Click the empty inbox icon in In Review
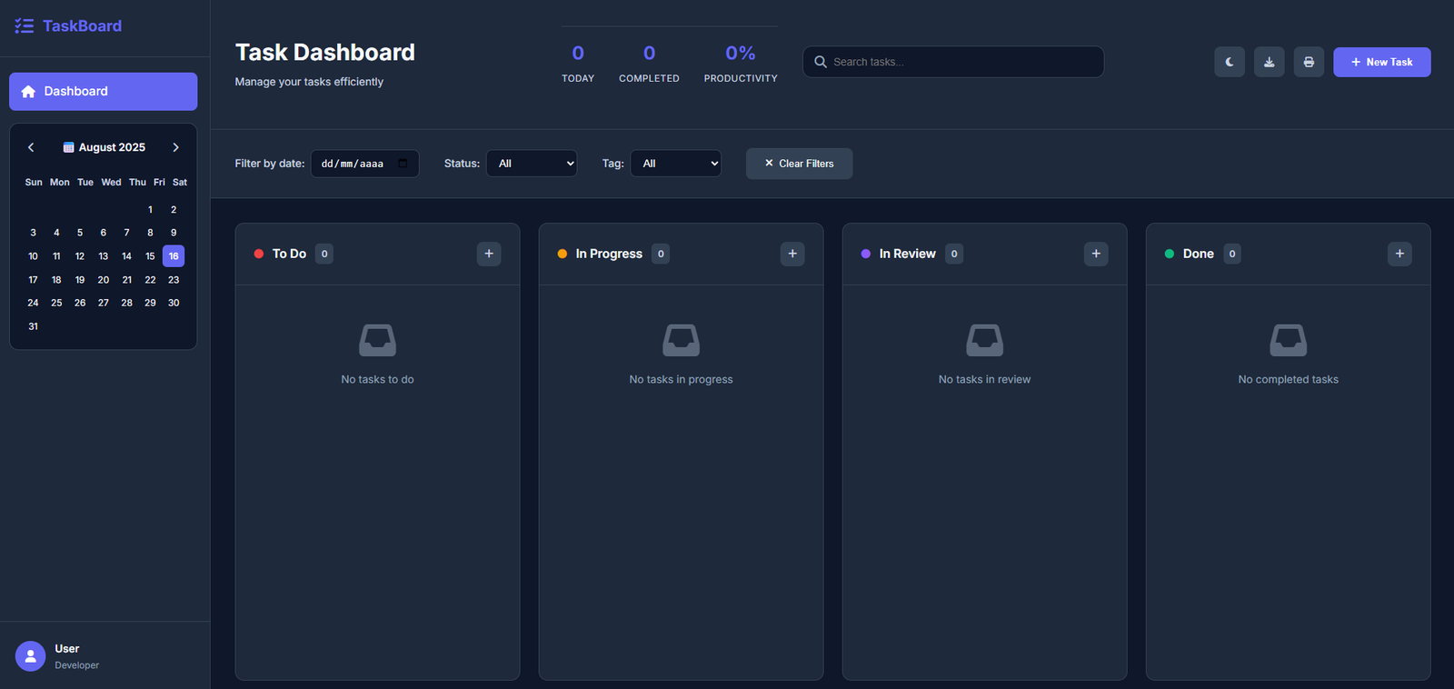This screenshot has width=1454, height=689. coord(984,341)
